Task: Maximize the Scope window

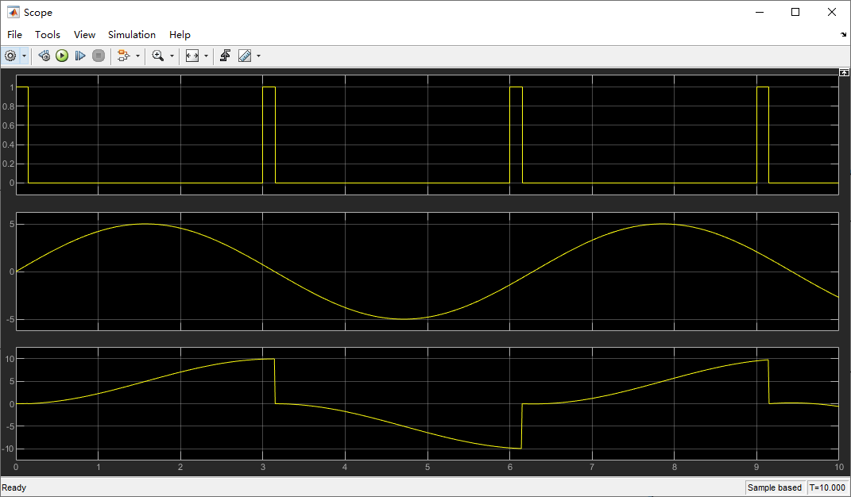Action: click(795, 12)
